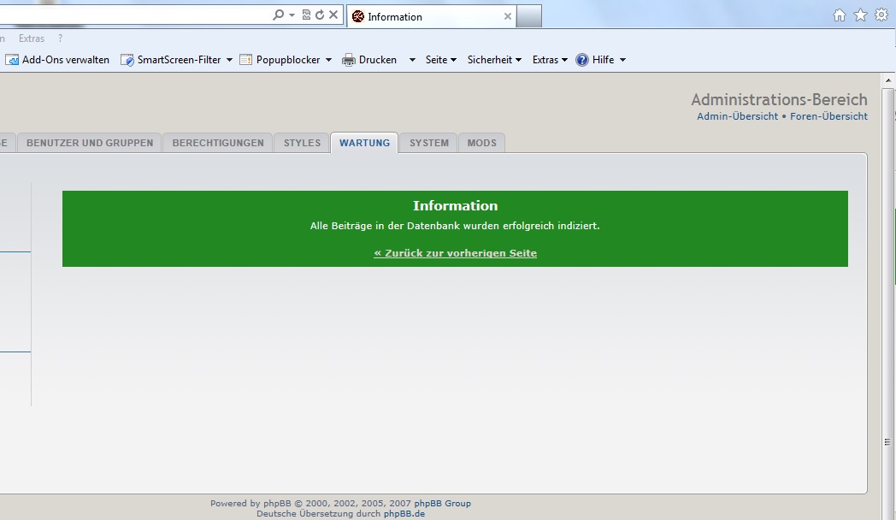Open the Sicherheit menu

(x=494, y=60)
